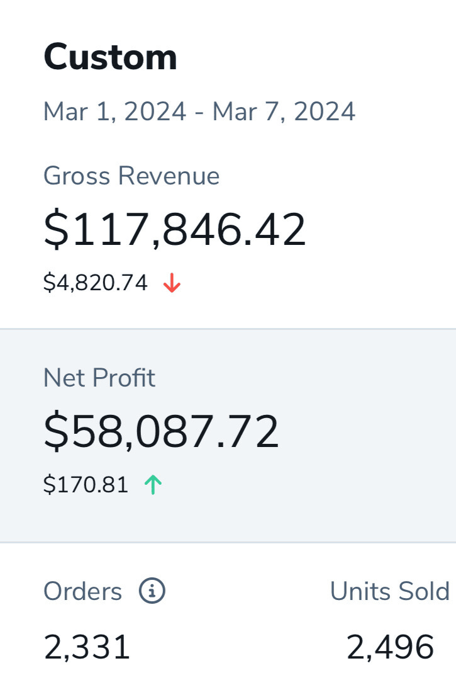Pick the Mar 7, 2024 end date
The height and width of the screenshot is (685, 456).
(x=284, y=112)
